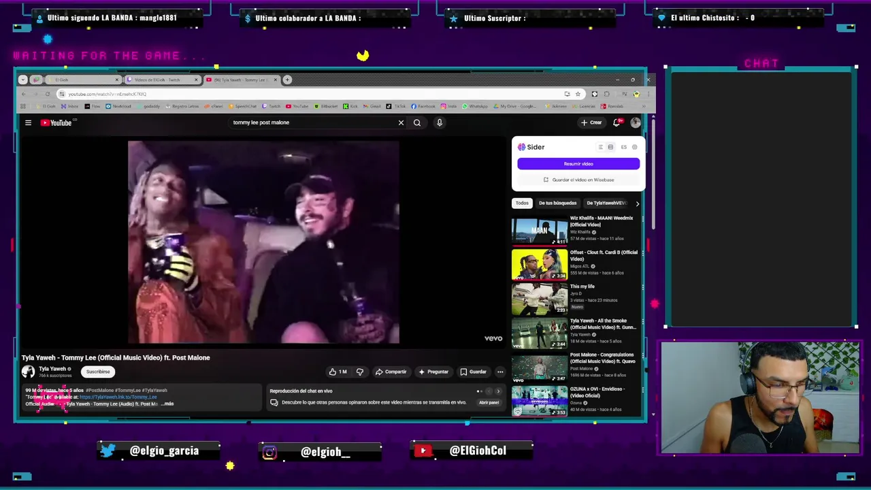Open the TylaYaweh.lnk.to link
This screenshot has width=871, height=490.
tap(118, 397)
